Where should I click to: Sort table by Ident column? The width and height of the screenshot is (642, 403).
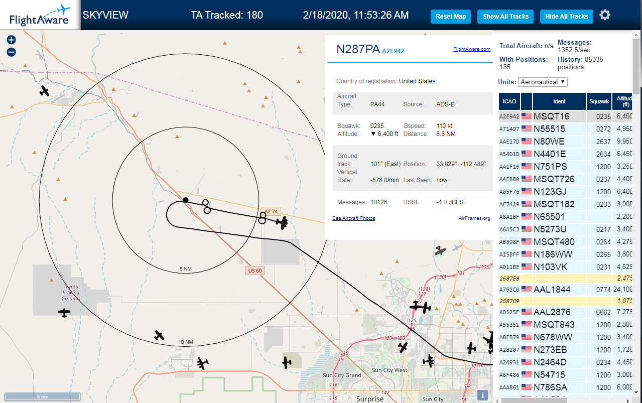click(x=559, y=101)
